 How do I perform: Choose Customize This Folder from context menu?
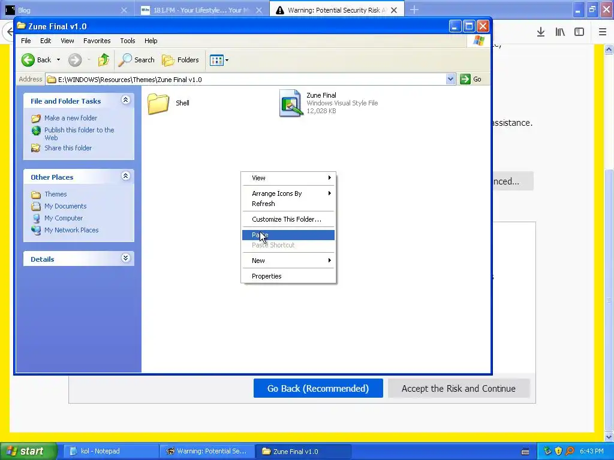(288, 219)
